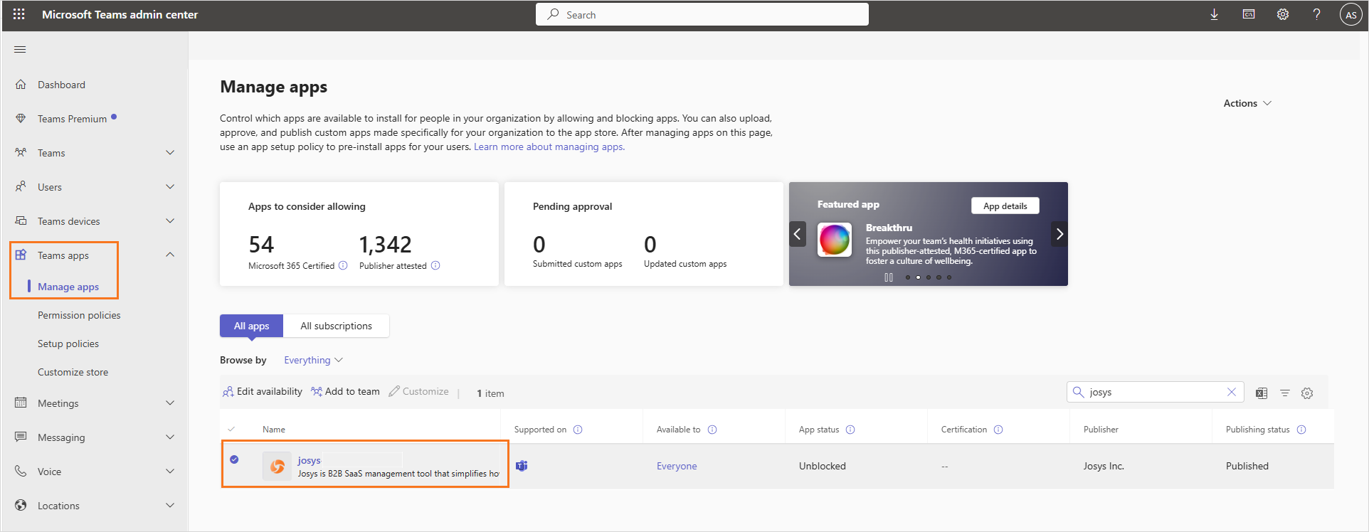Show next featured app

(1059, 233)
